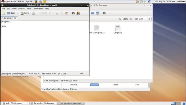Open Find with the binoculars icon in gedit
The image size is (186, 105).
pyautogui.click(x=73, y=13)
